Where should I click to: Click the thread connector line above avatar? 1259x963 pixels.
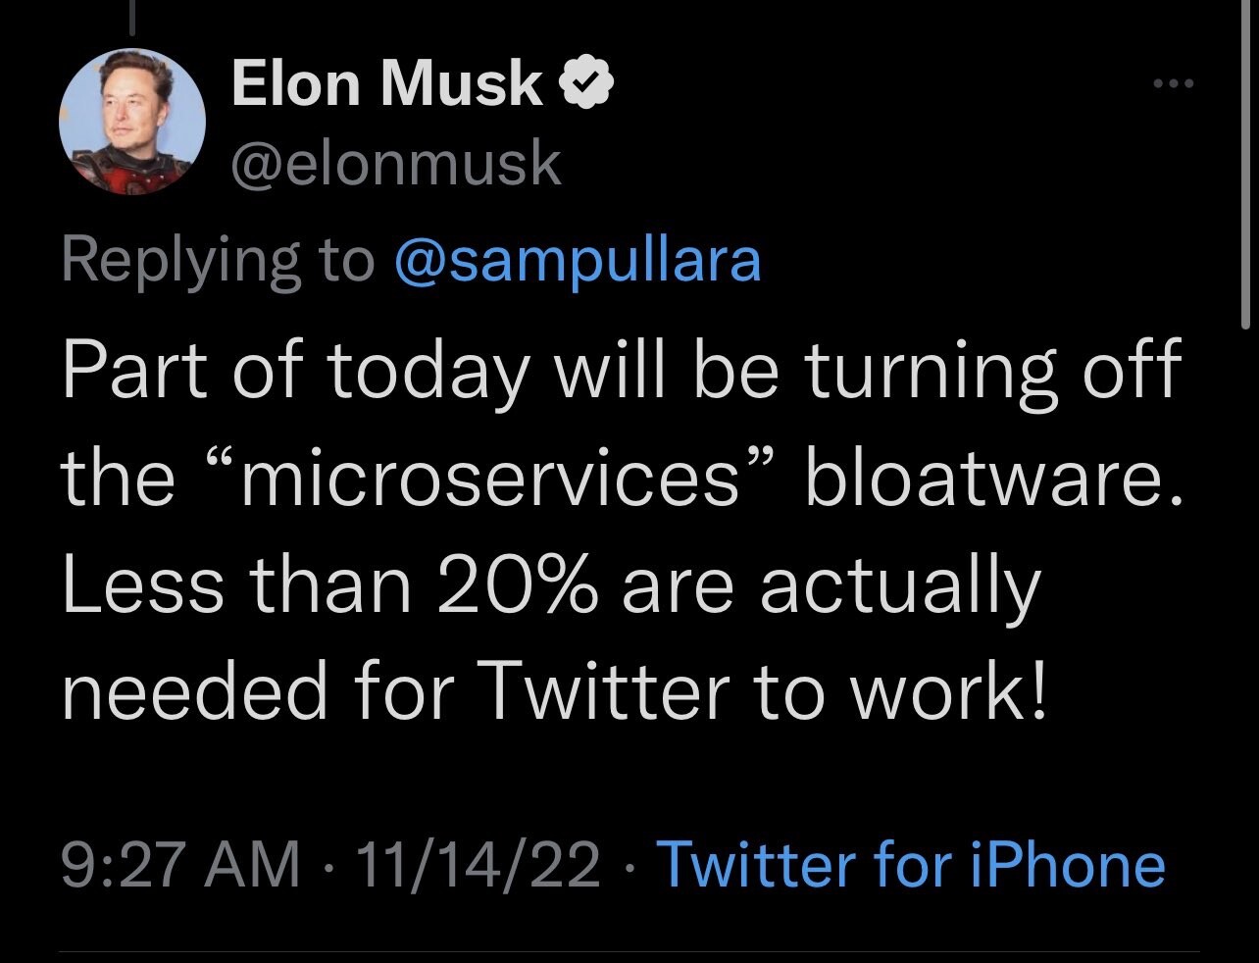point(133,20)
